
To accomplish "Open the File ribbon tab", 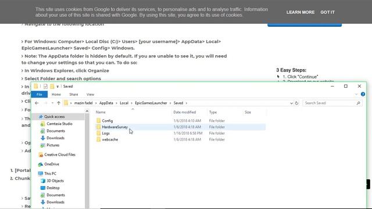I will click(39, 94).
